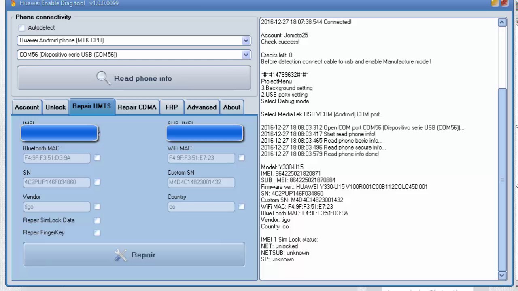Click the log line 'IMEI 1 Sim Lock status:'
The height and width of the screenshot is (291, 518).
pos(289,240)
